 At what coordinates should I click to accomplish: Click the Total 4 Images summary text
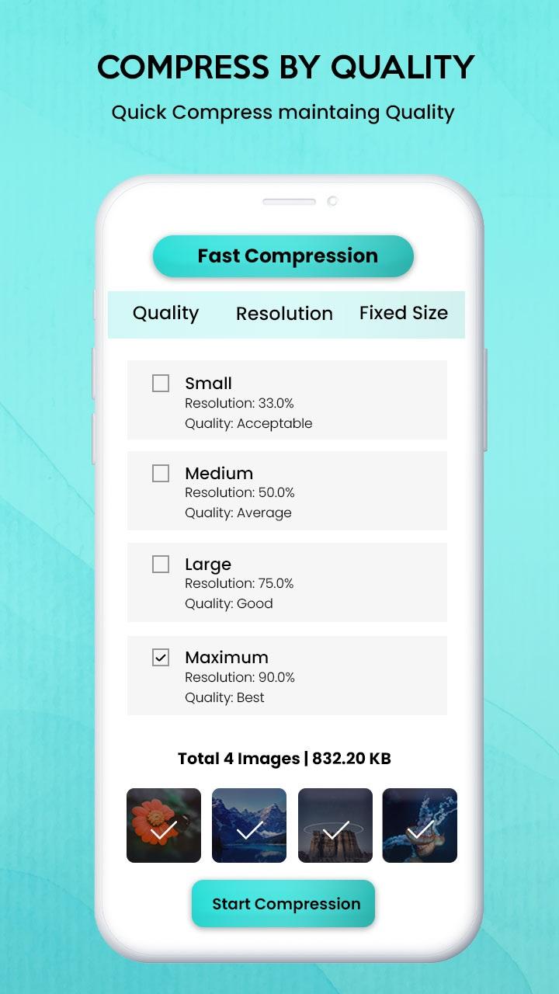(284, 759)
